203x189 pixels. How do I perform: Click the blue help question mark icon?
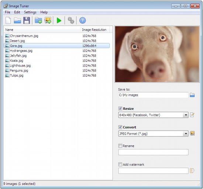82,20
